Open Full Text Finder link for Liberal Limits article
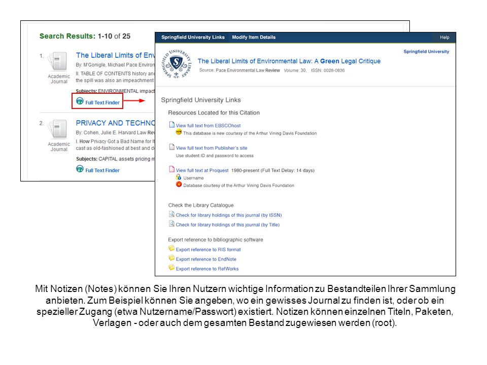 pos(102,103)
